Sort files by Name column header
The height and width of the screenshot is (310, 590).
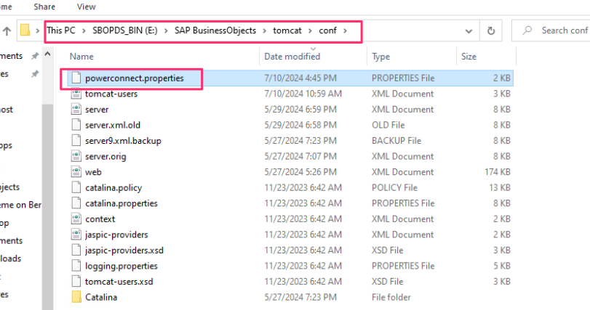[82, 56]
